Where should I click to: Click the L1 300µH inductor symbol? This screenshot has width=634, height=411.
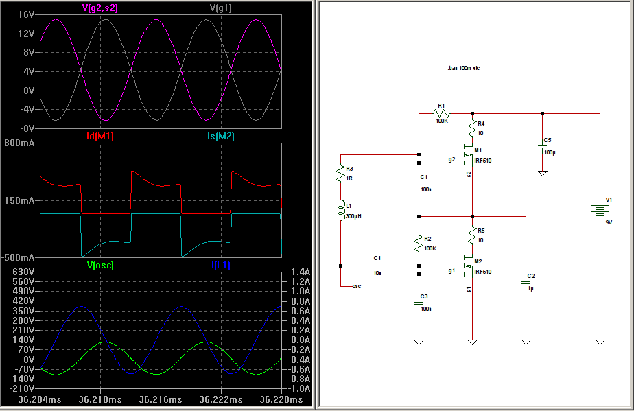[340, 210]
